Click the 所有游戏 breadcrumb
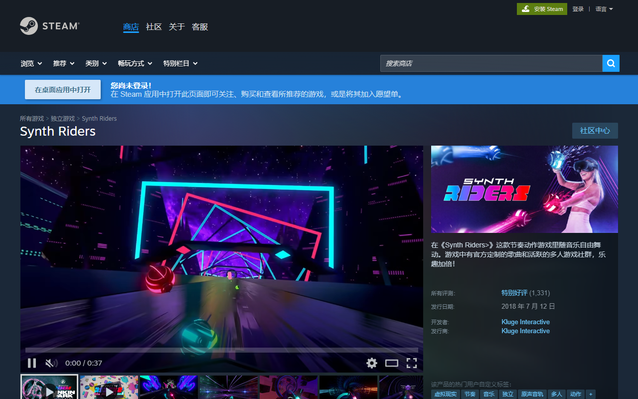Image resolution: width=638 pixels, height=399 pixels. pos(32,119)
